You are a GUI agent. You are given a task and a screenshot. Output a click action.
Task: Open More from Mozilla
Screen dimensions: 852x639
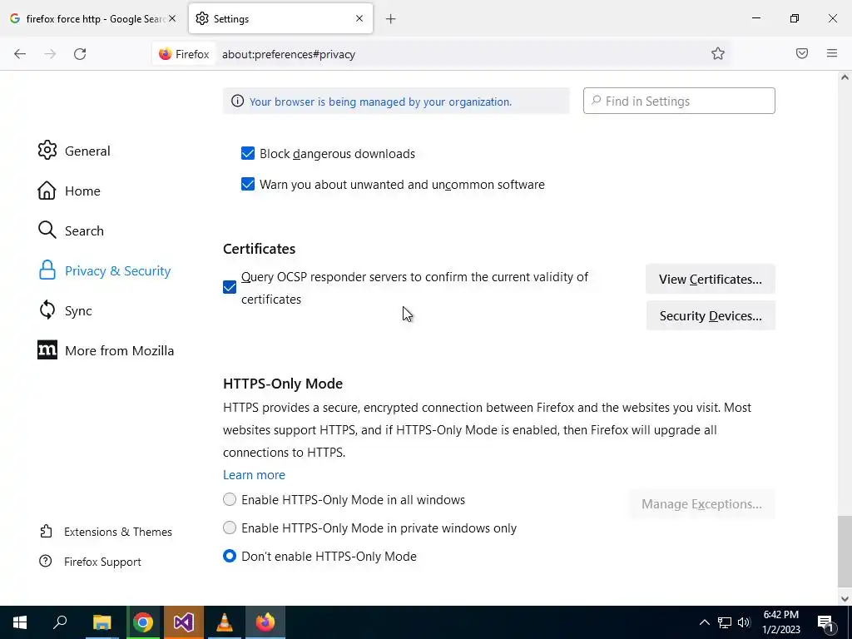pos(106,350)
